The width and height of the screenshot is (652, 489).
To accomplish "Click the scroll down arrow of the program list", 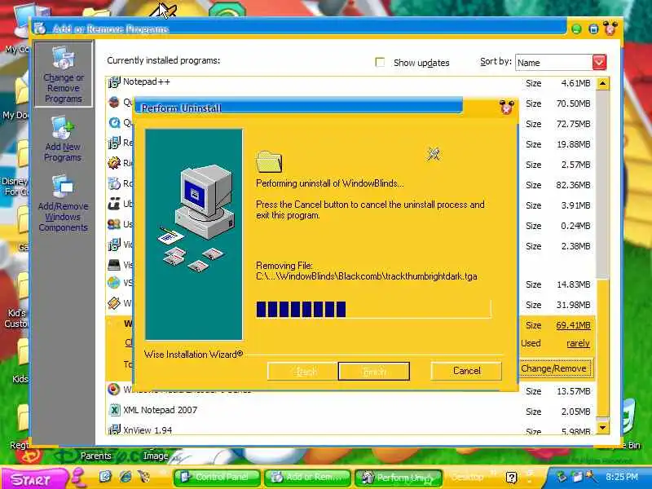I will tap(602, 427).
